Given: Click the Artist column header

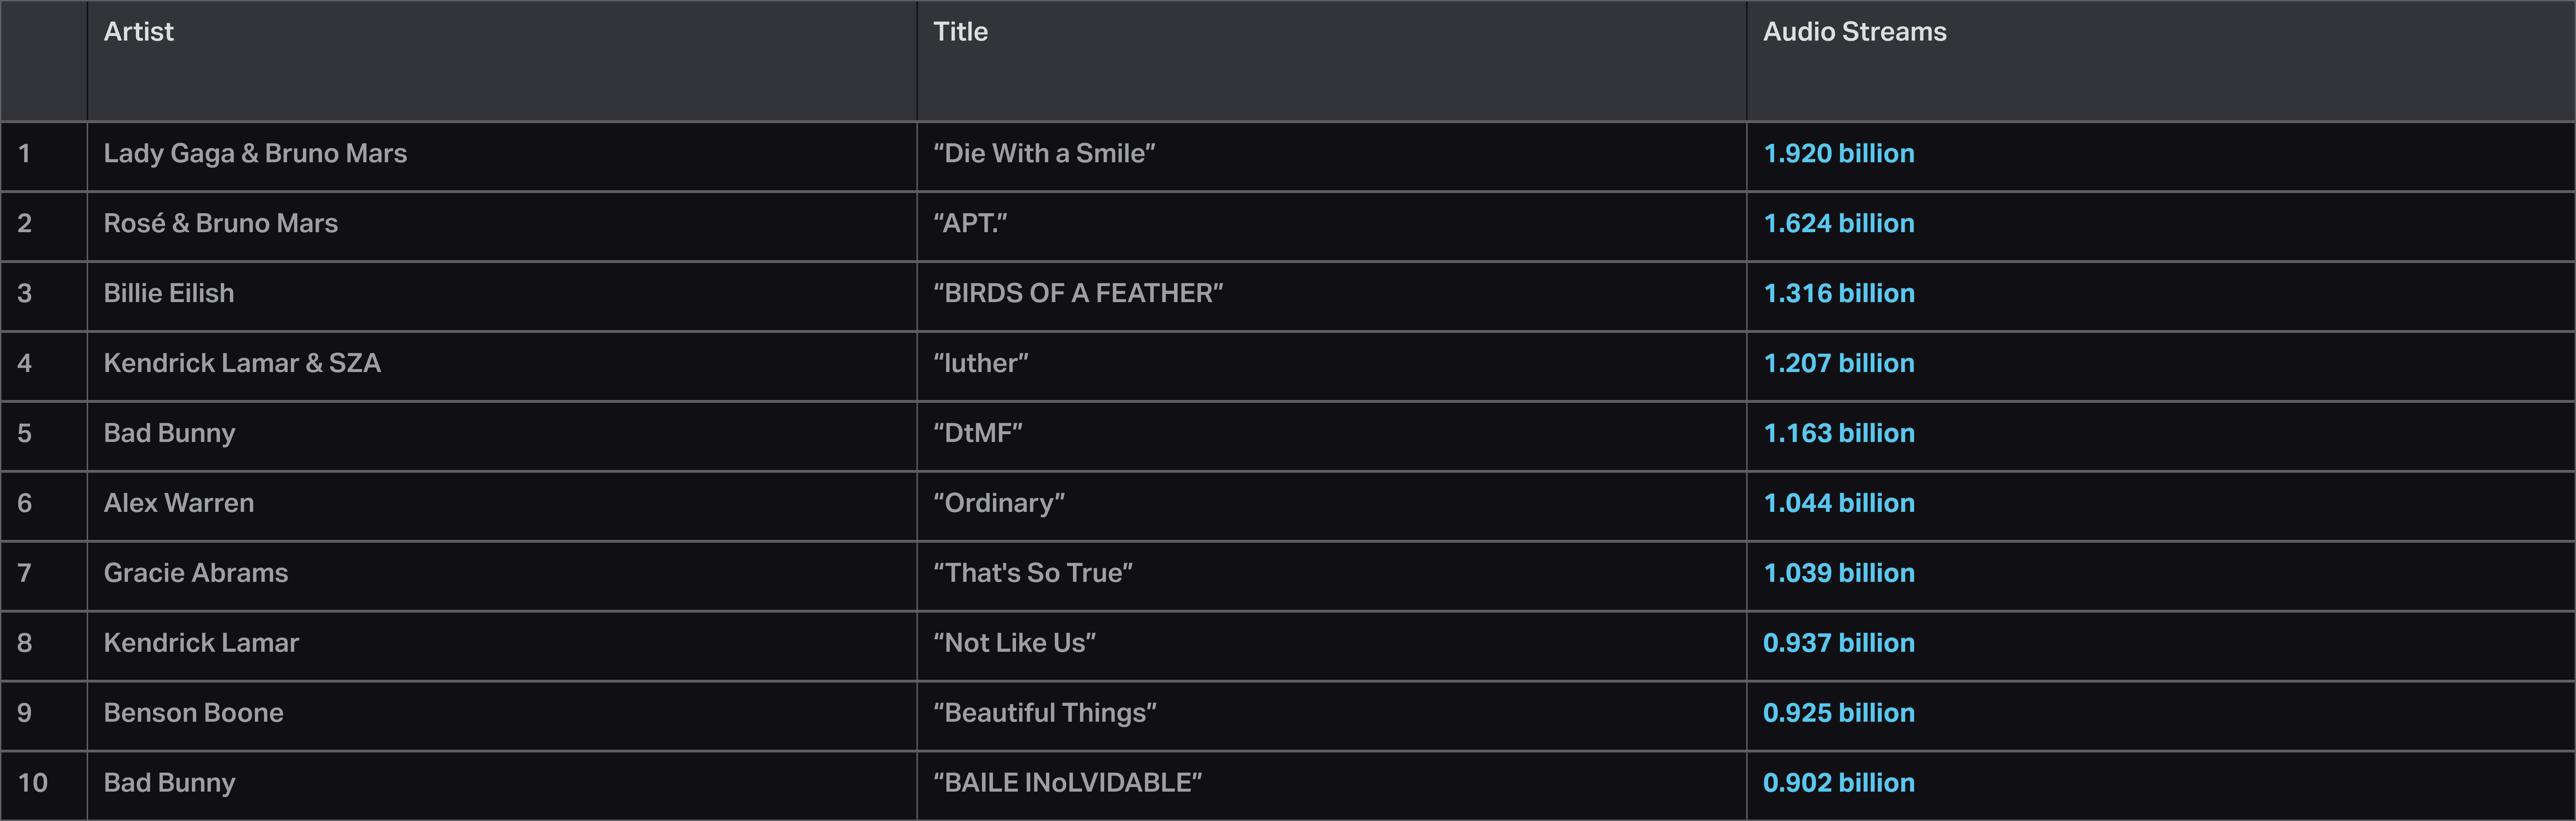Looking at the screenshot, I should pos(139,32).
